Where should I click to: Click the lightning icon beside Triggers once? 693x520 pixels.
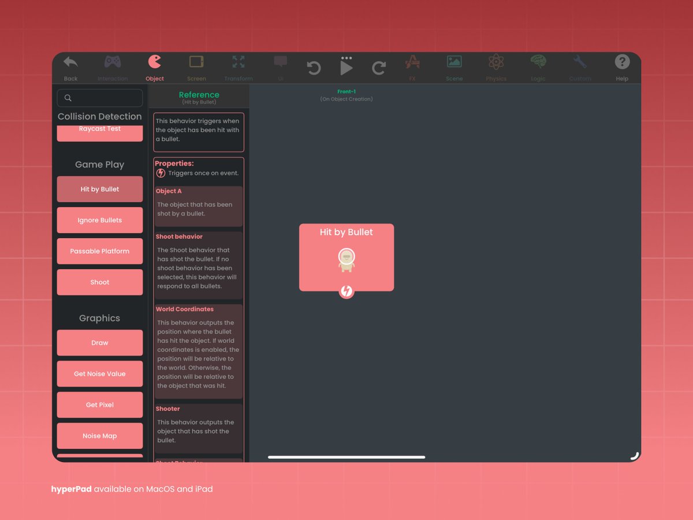click(x=161, y=173)
